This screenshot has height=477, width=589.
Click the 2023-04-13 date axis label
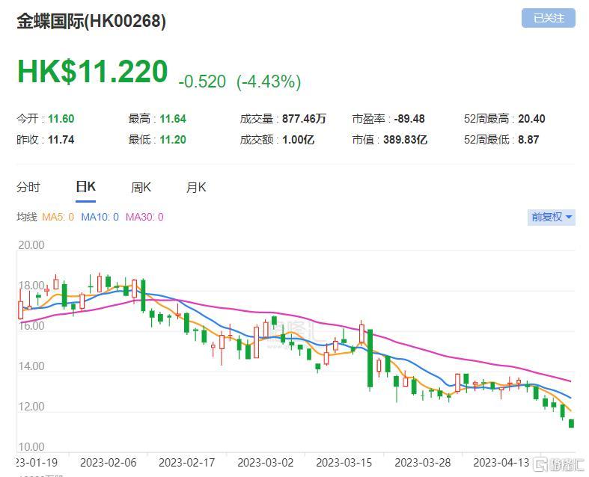[x=501, y=462]
